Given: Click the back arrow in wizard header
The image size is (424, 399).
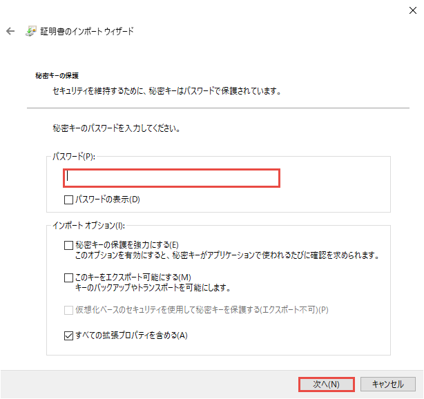Looking at the screenshot, I should 10,31.
